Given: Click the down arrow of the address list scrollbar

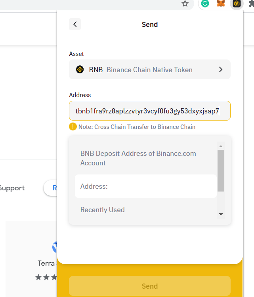Looking at the screenshot, I should (x=221, y=214).
